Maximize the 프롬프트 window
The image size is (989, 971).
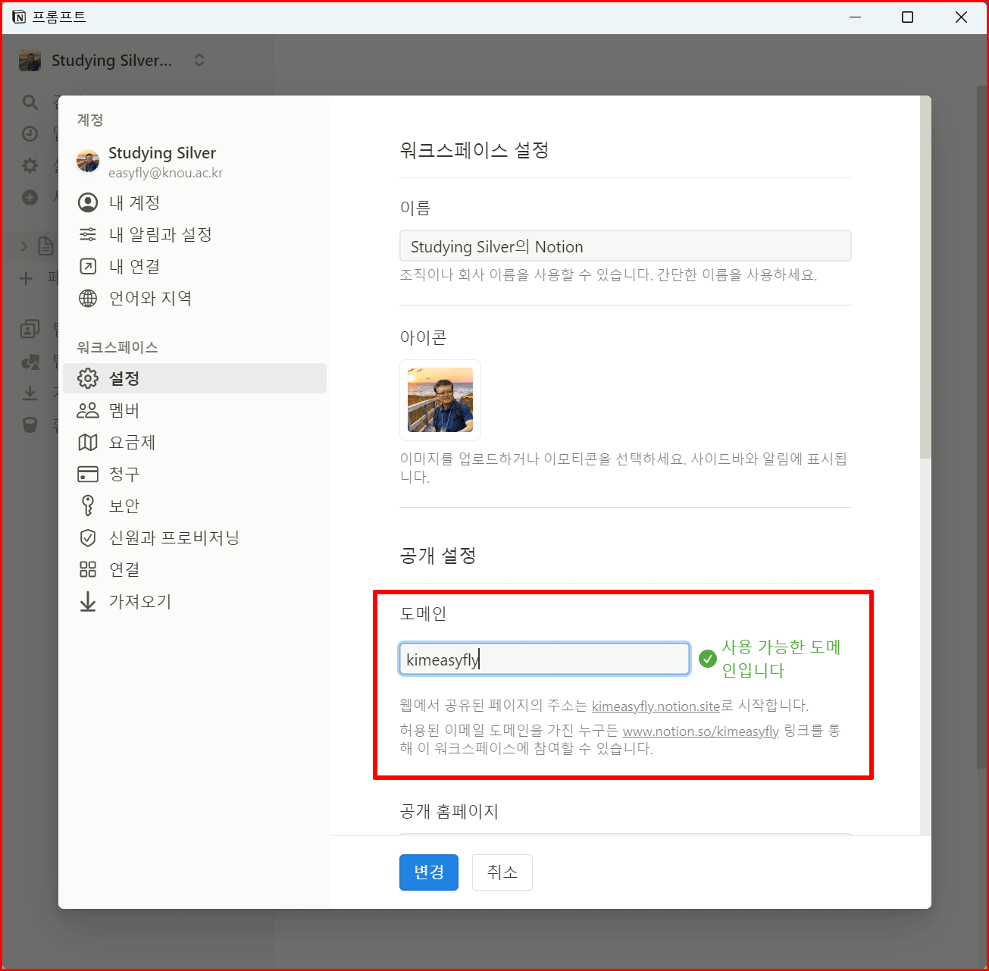click(x=907, y=17)
